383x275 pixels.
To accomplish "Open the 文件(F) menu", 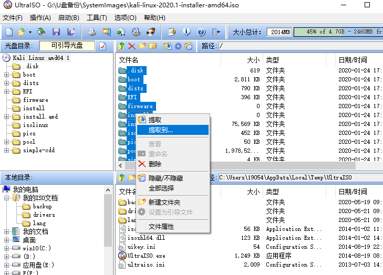I will click(13, 18).
